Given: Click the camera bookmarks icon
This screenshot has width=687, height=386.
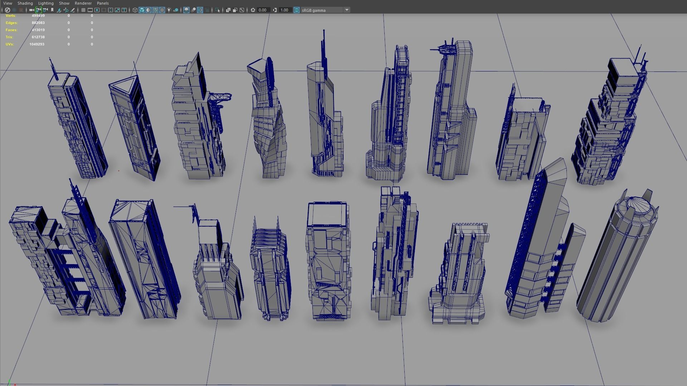Looking at the screenshot, I should point(52,10).
